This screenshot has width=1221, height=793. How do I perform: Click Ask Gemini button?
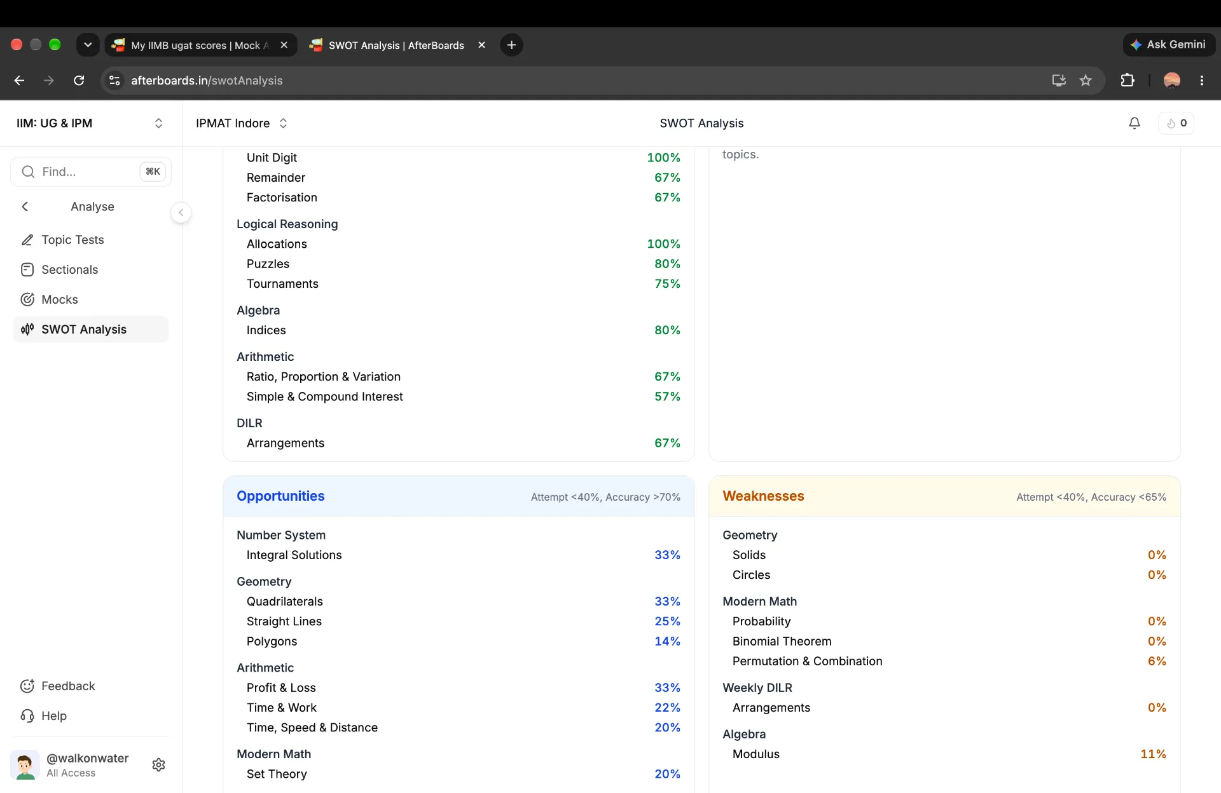pos(1169,45)
